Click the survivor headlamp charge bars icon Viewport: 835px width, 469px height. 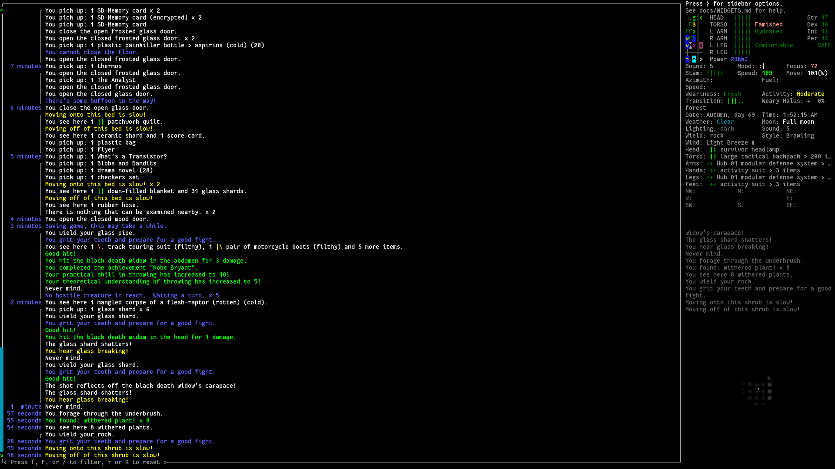coord(713,149)
